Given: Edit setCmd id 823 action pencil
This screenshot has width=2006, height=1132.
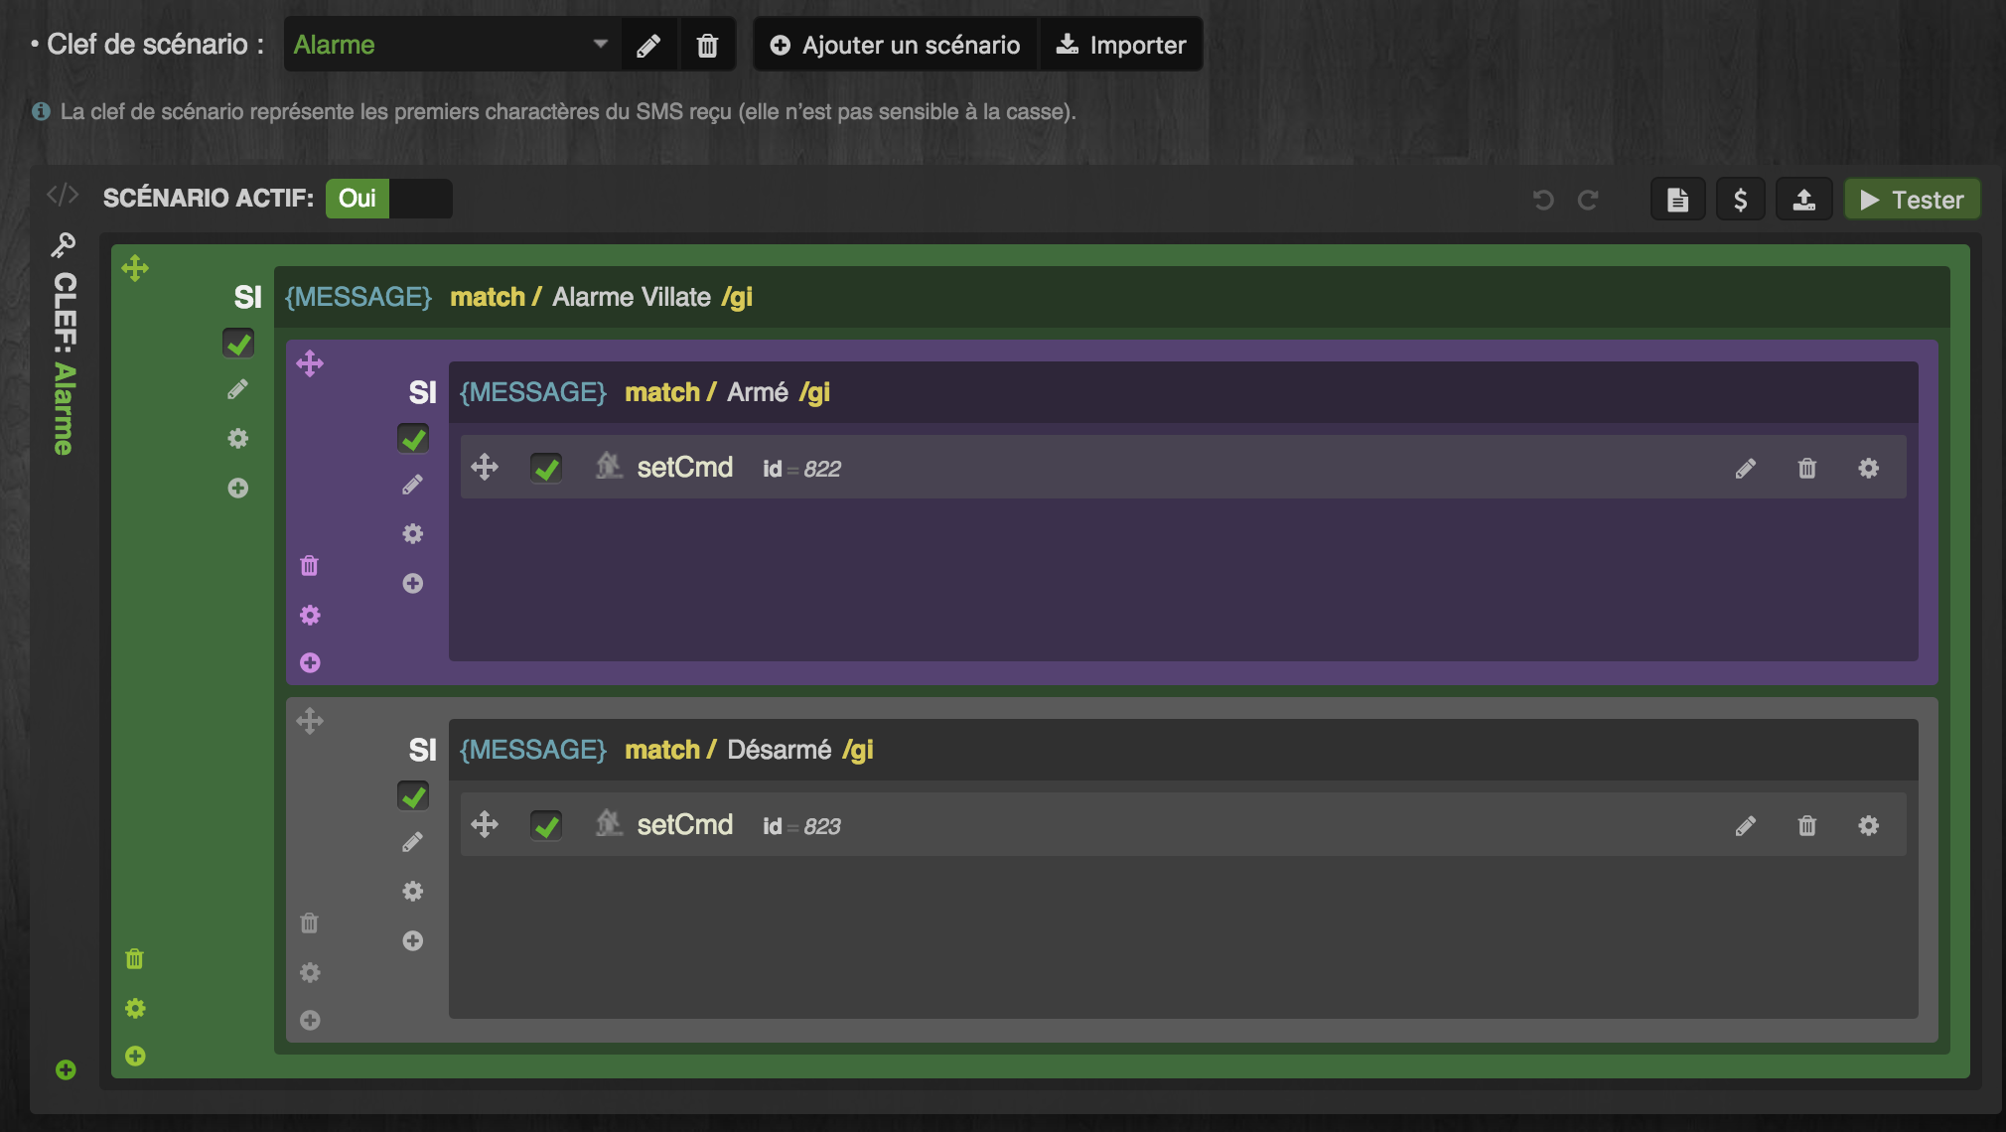Looking at the screenshot, I should pyautogui.click(x=1746, y=825).
